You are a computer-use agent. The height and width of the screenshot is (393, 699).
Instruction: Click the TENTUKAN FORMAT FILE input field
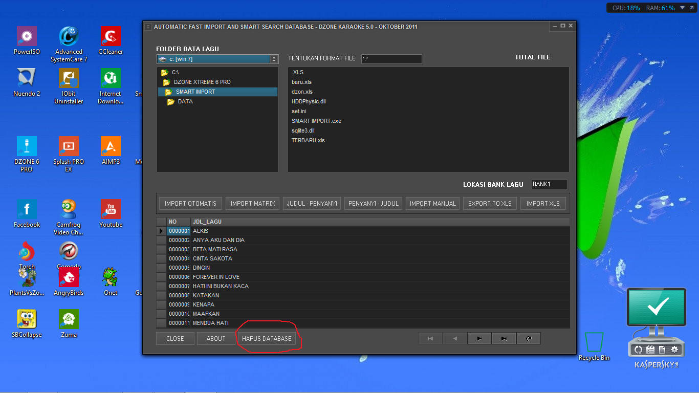tap(391, 59)
